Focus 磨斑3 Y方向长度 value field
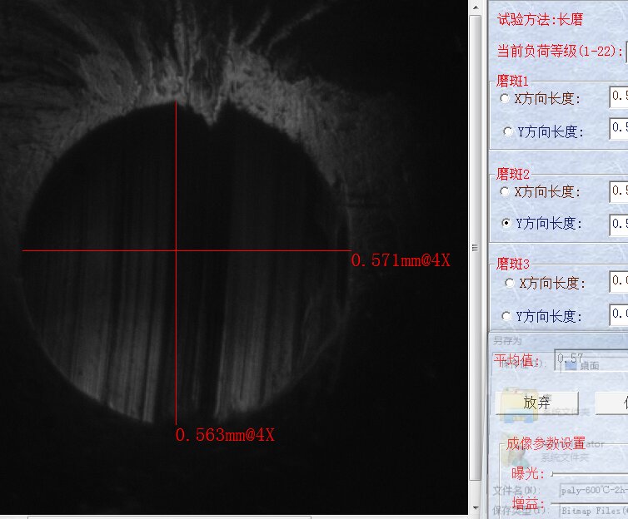The image size is (628, 519). point(618,314)
